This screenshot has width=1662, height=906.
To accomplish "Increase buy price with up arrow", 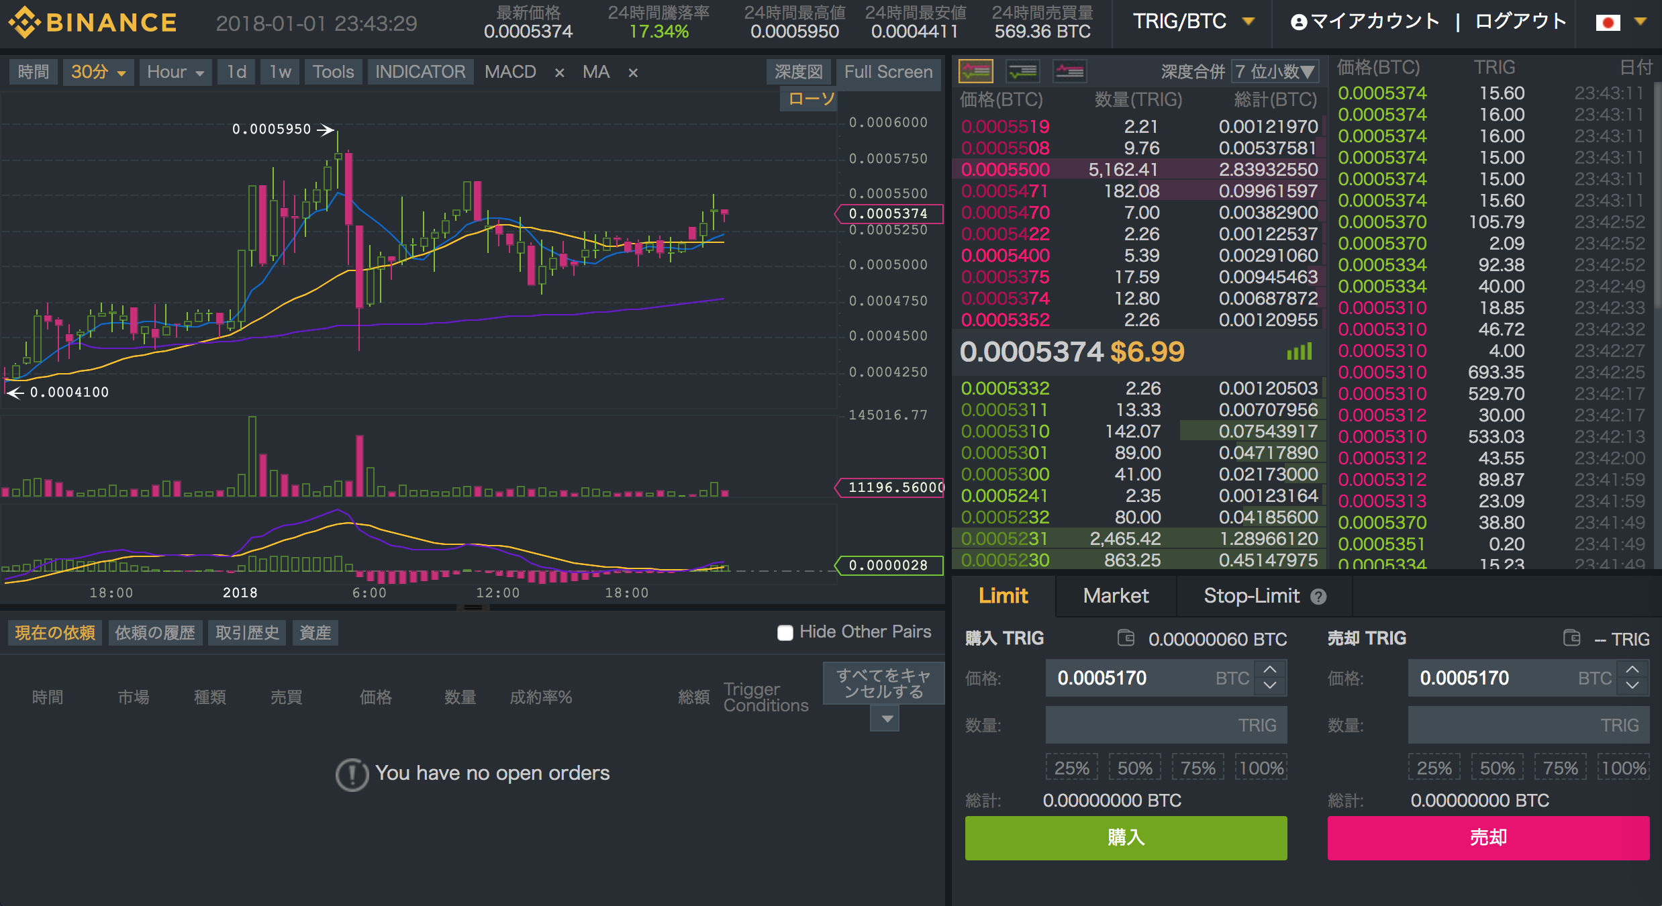I will 1270,670.
